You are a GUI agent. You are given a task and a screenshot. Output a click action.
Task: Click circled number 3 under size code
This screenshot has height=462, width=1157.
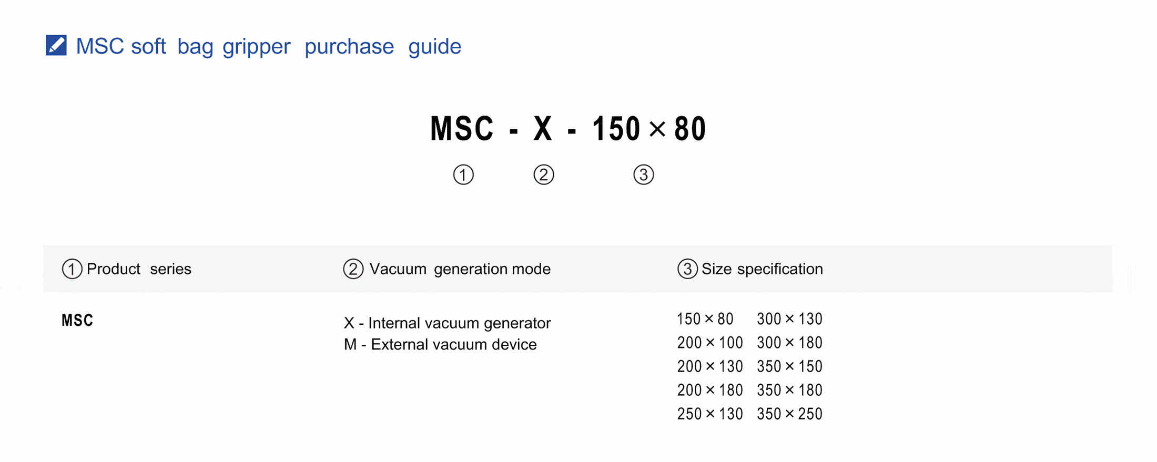pos(644,174)
